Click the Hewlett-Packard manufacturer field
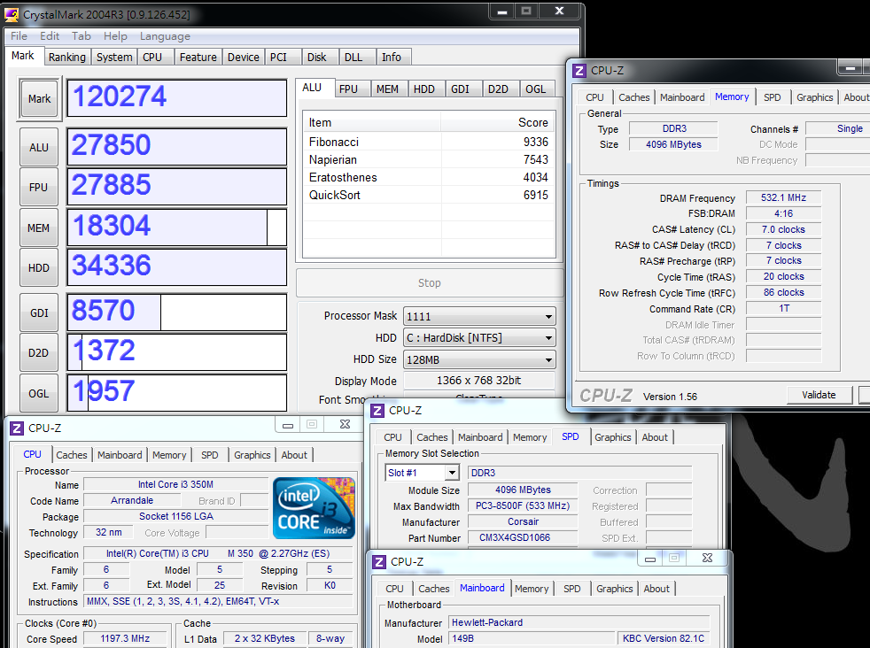Image resolution: width=870 pixels, height=648 pixels. tap(579, 622)
